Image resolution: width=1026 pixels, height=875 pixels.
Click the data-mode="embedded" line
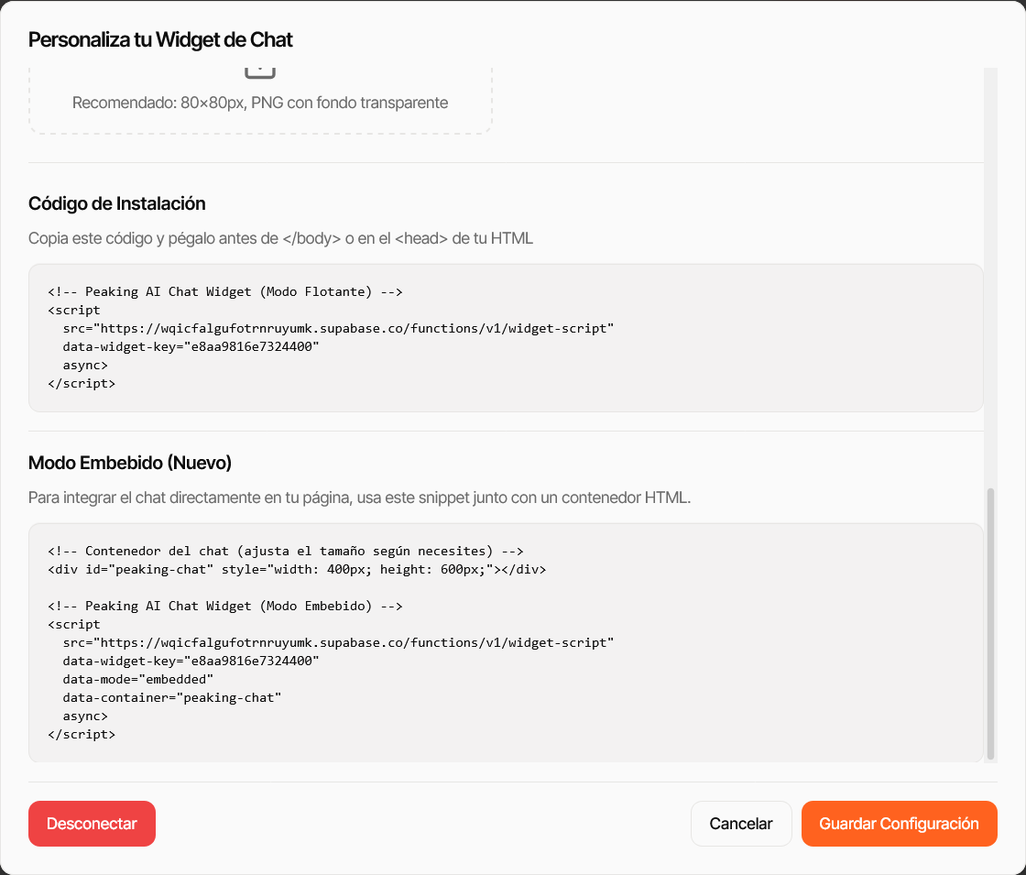138,679
